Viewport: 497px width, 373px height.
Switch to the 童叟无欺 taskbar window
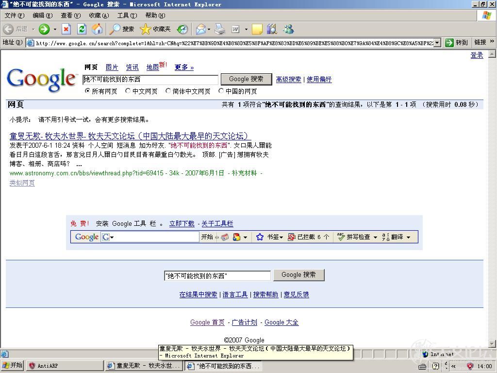(x=145, y=366)
